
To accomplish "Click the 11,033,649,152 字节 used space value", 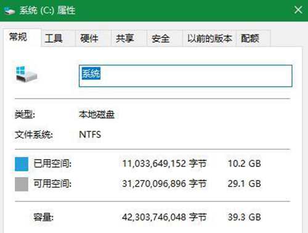I will [x=164, y=164].
